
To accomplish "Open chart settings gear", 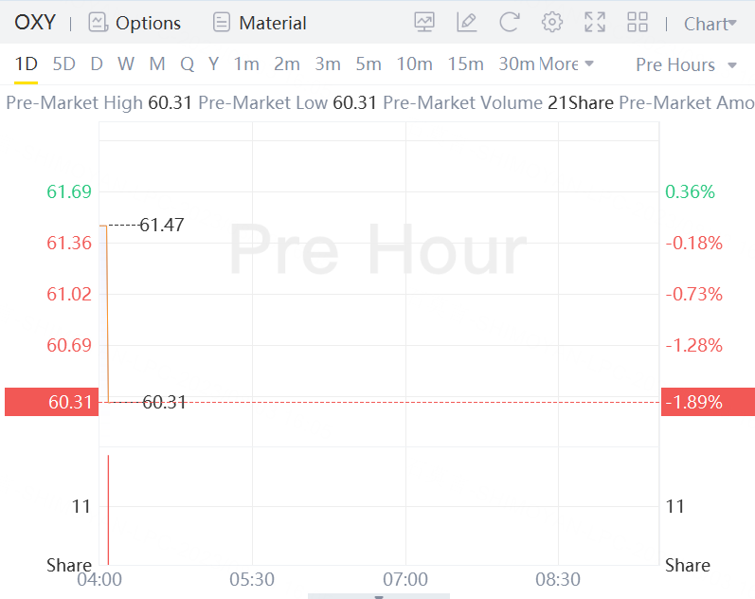I will coord(552,23).
